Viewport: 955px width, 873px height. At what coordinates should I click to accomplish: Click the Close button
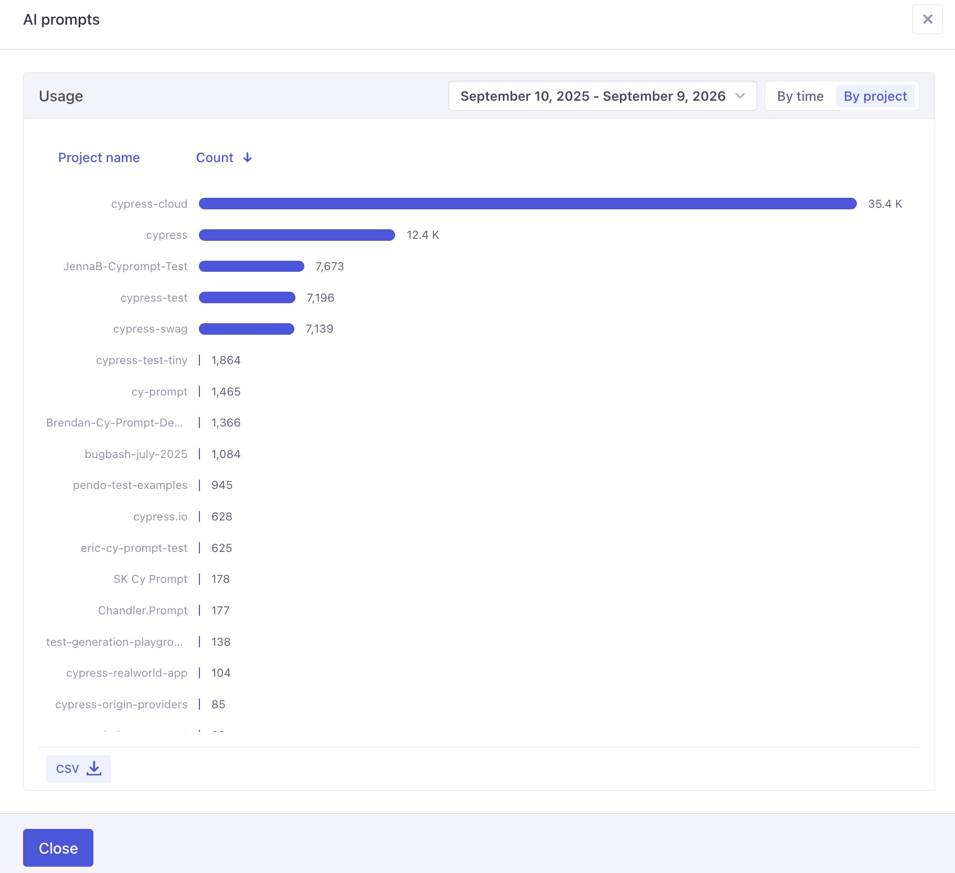tap(58, 848)
